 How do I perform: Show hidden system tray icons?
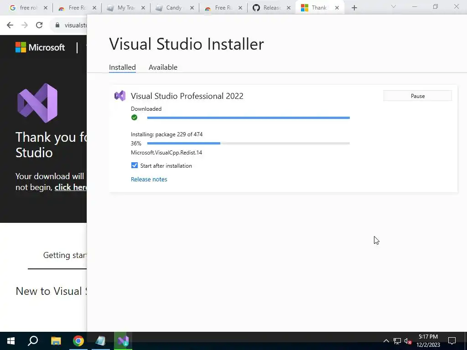pos(386,341)
